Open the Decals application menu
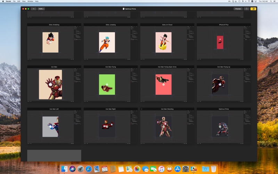The width and height of the screenshot is (278, 174). (x=8, y=1)
